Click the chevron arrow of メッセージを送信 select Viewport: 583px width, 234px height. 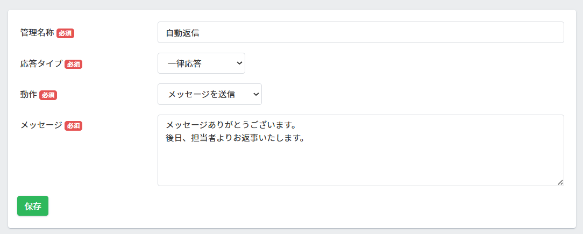coord(255,94)
